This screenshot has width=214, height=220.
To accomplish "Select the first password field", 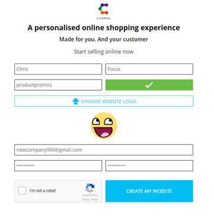I will (58, 165).
